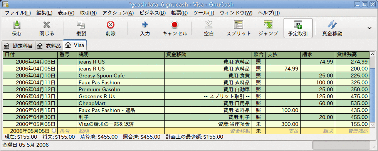This screenshot has height=151, width=378.
Task: Select the Groceries R Us description
Action: (x=97, y=96)
